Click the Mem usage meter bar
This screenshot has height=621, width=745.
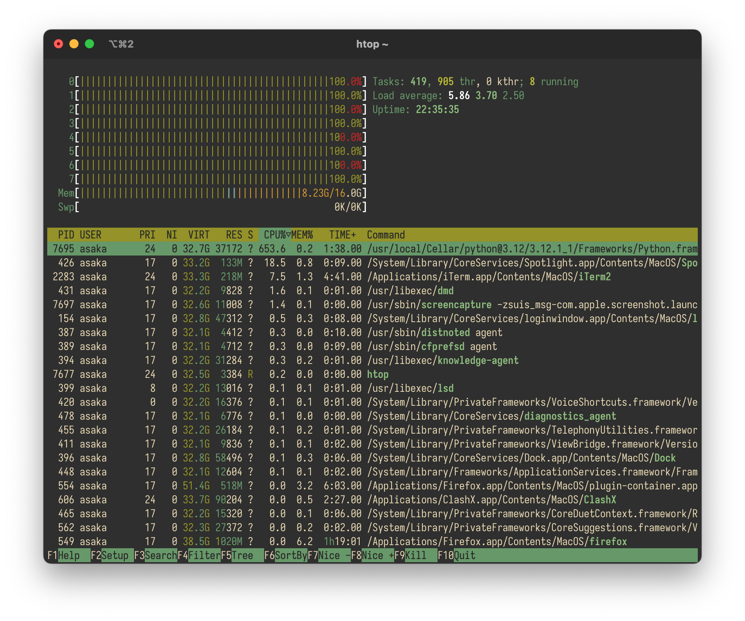tap(221, 193)
